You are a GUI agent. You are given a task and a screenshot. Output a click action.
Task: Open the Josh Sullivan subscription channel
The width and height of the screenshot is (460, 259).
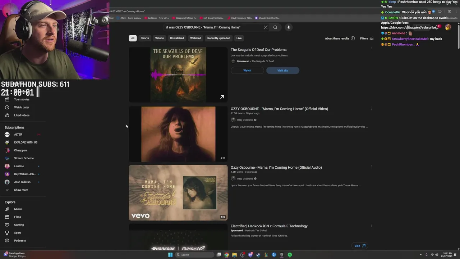coord(23,182)
